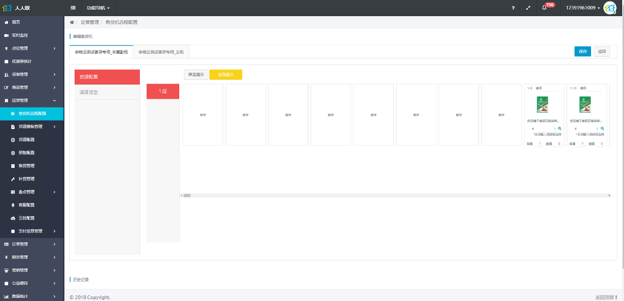Click the 补货管理 wrench icon
The width and height of the screenshot is (624, 301).
[13, 179]
